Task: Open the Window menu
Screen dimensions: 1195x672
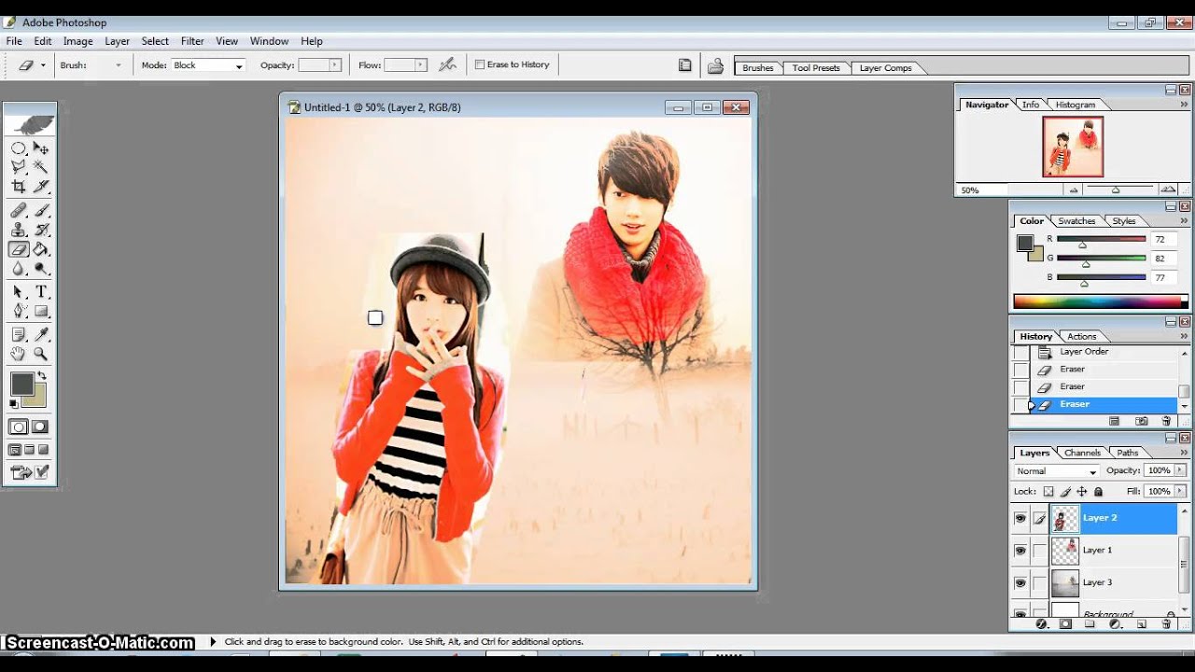Action: [x=269, y=41]
